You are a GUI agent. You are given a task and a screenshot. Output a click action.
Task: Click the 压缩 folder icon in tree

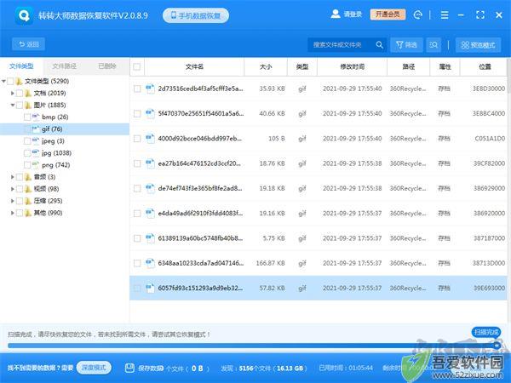pos(28,201)
